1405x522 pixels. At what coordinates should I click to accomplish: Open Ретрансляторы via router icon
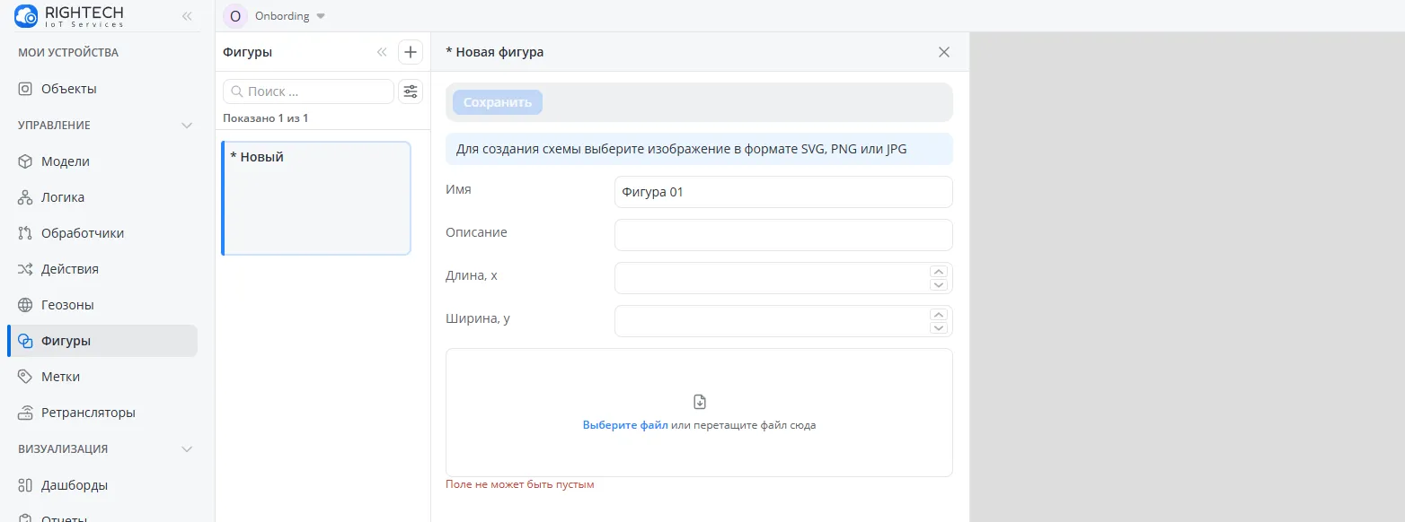(x=25, y=413)
